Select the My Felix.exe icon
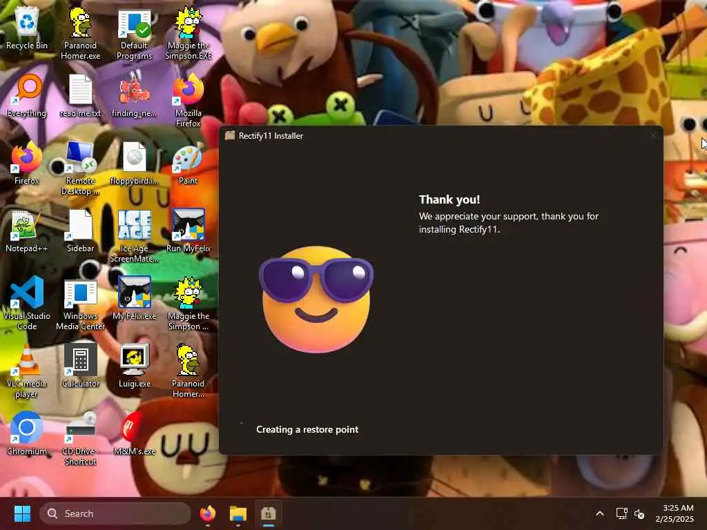Image resolution: width=707 pixels, height=530 pixels. tap(134, 298)
